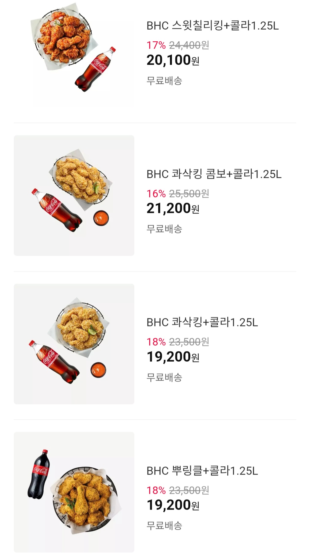Open the BHC 뿌링클+콜라1.25L product title
Screen dimensions: 310x559
(x=202, y=471)
